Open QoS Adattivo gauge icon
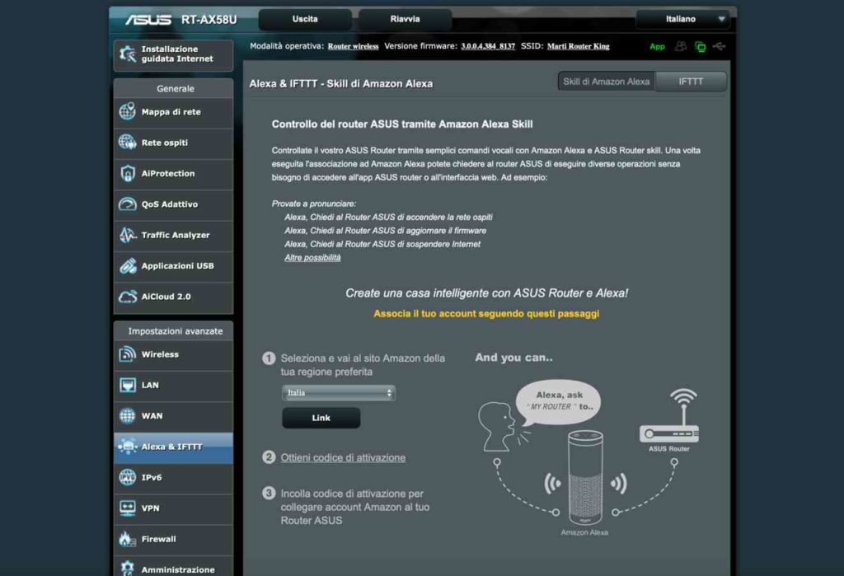This screenshot has width=844, height=576. (127, 204)
